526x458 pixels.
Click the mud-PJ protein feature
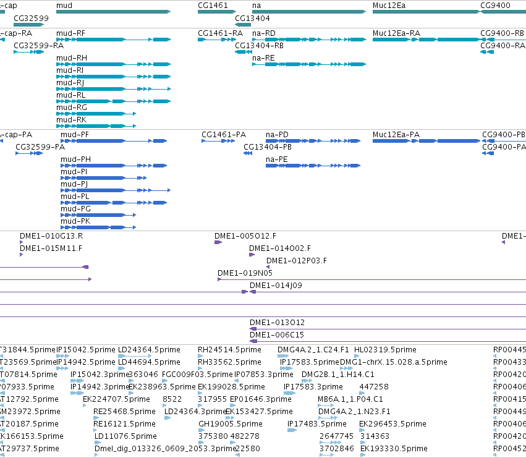tap(116, 190)
